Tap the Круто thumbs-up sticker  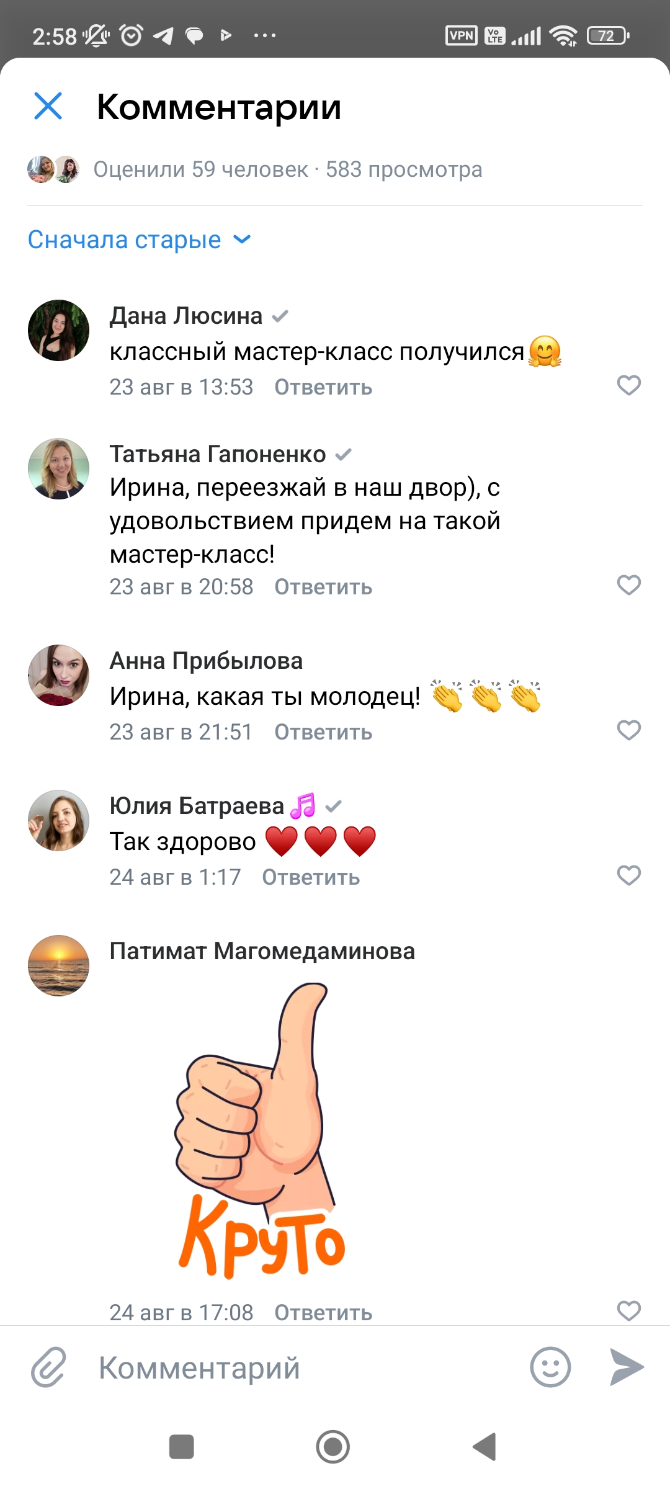(261, 1129)
